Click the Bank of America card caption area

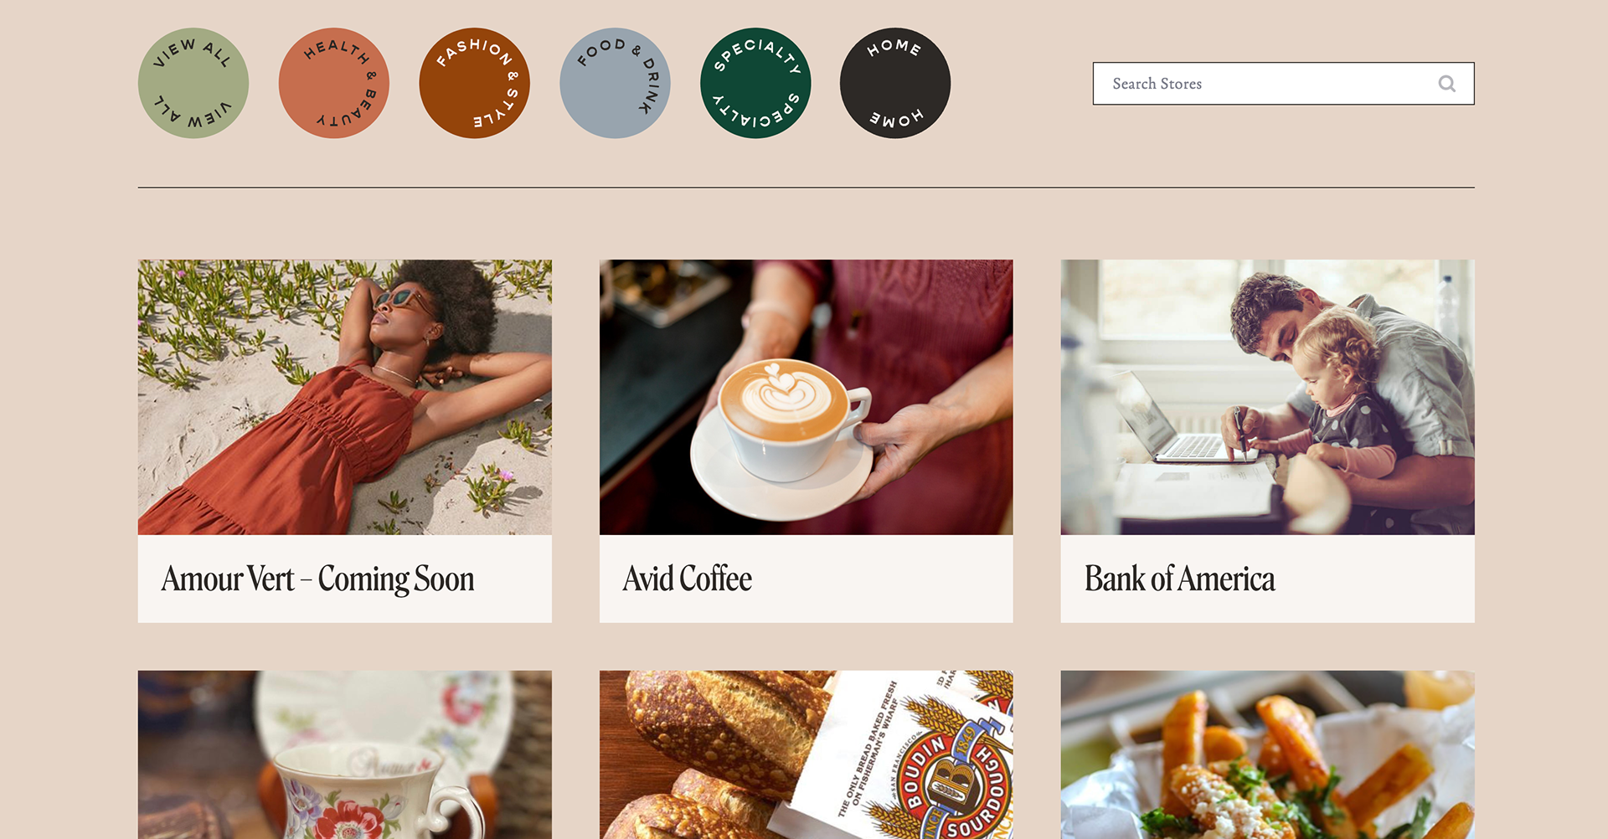1268,579
